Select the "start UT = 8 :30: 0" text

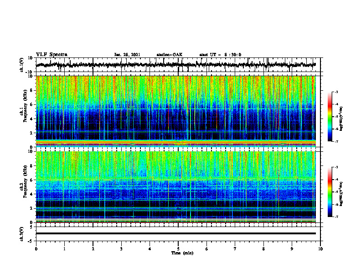(x=220, y=55)
